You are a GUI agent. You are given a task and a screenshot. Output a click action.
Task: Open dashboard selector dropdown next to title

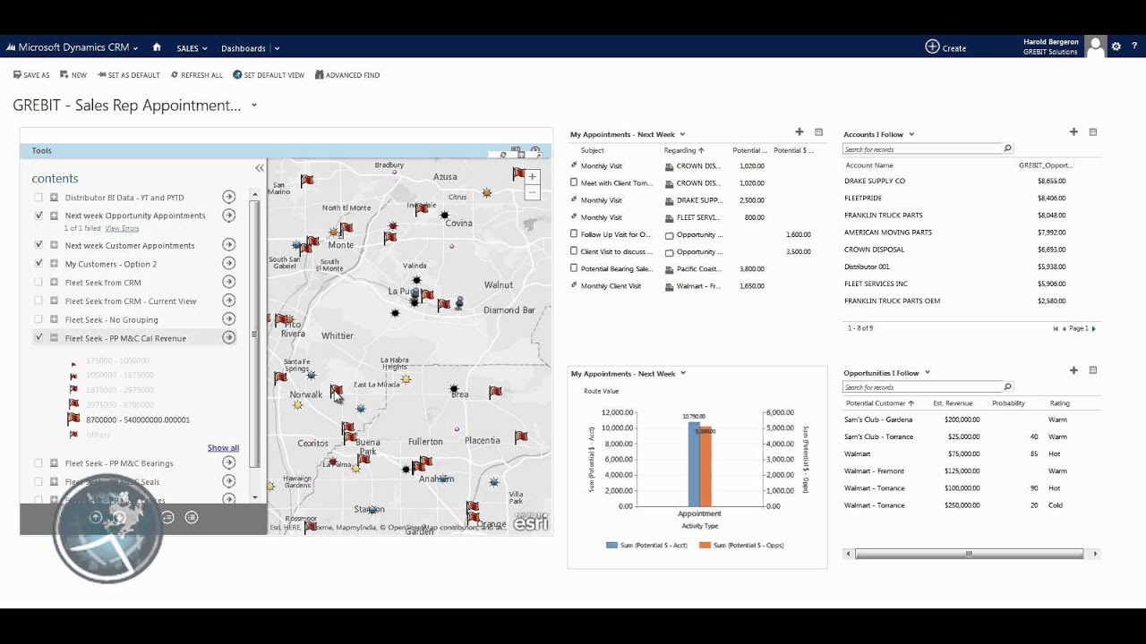click(254, 105)
